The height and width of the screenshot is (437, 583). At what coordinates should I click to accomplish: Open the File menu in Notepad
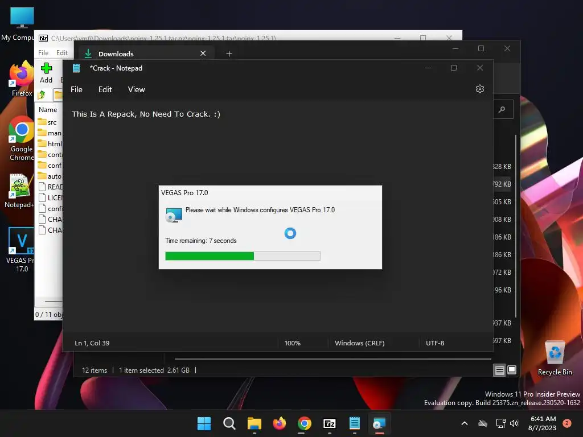point(77,89)
